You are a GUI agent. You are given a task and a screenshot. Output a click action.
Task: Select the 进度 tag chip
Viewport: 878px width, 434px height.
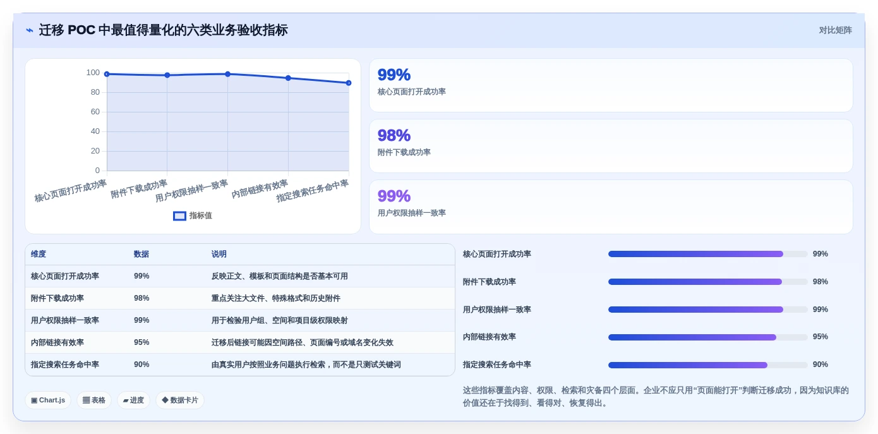[x=133, y=401]
